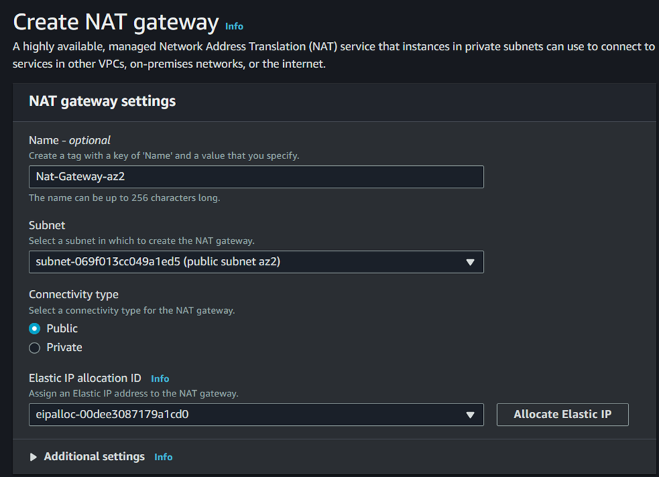
Task: Select the Public connectivity radio button
Action: point(34,329)
